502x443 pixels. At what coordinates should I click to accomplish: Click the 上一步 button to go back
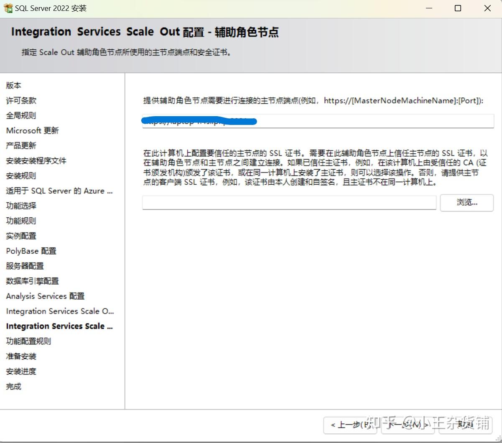click(x=351, y=424)
